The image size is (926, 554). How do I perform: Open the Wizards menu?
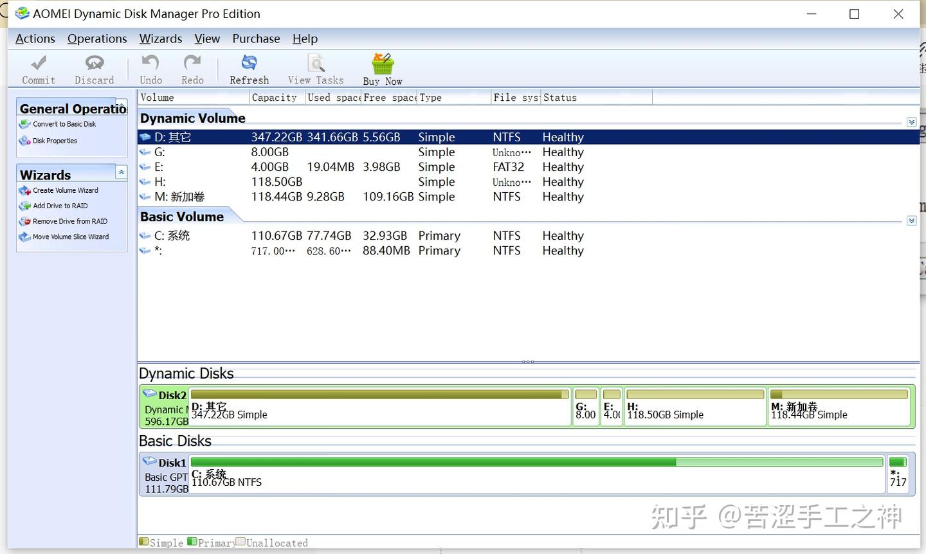tap(160, 39)
